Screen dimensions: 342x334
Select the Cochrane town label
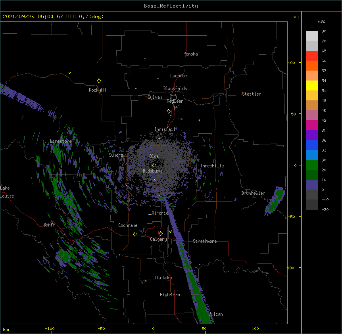[x=128, y=225]
